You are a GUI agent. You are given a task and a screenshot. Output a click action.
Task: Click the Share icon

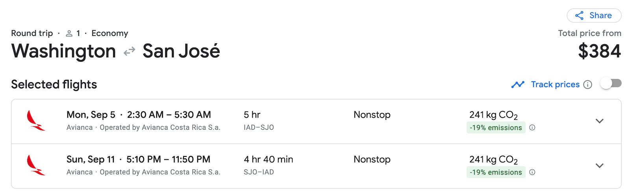(579, 16)
